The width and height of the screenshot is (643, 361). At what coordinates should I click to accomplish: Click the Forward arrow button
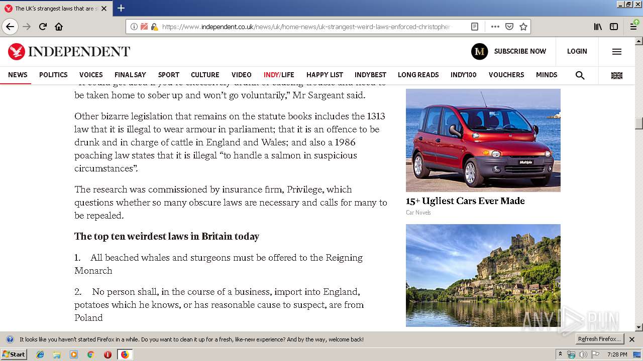point(27,27)
